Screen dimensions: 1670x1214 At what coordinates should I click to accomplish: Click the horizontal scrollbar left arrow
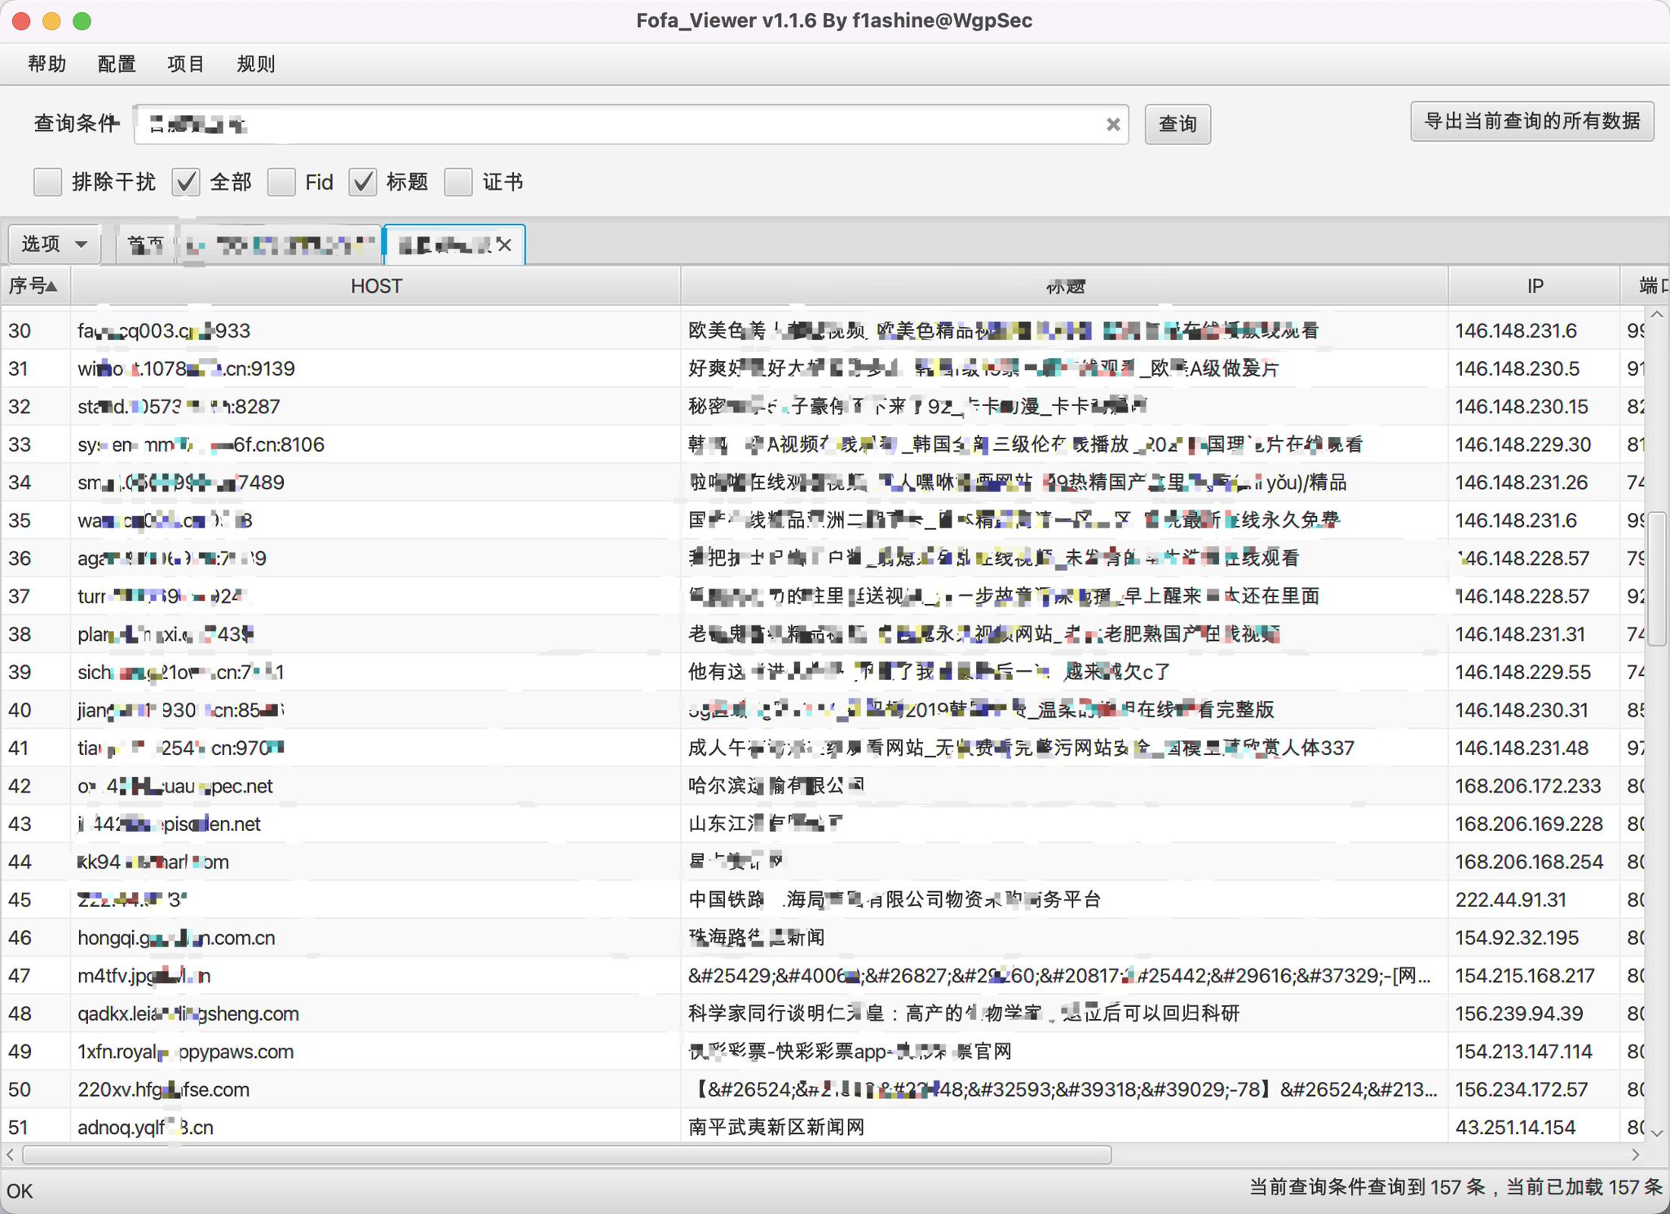[10, 1154]
